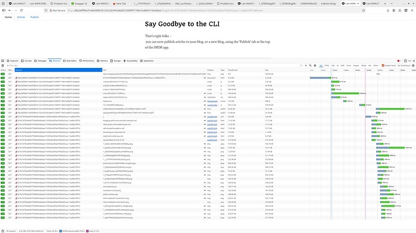Image resolution: width=416 pixels, height=233 pixels.
Task: Sort by the Transferred column header
Action: click(x=245, y=70)
